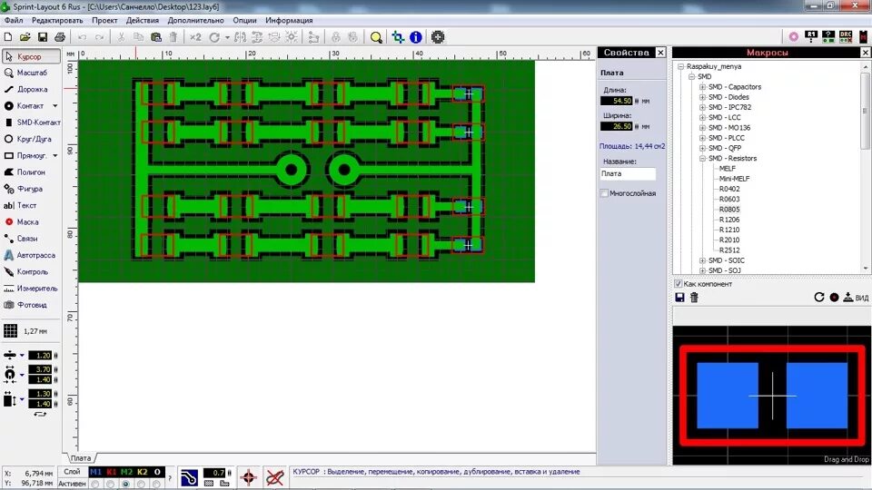
Task: Click the Print icon in toolbar
Action: coord(60,37)
